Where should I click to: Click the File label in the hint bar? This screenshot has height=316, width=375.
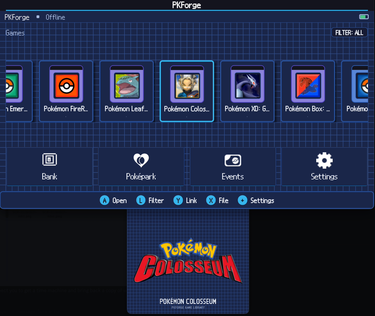tap(224, 201)
